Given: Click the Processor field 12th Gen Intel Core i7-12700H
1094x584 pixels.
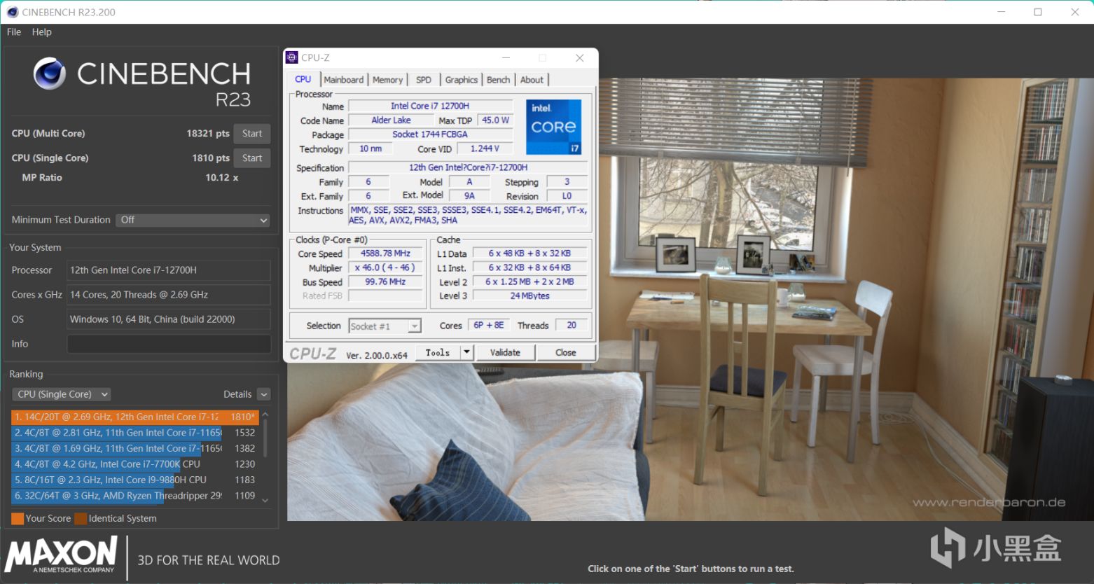Looking at the screenshot, I should [x=169, y=270].
